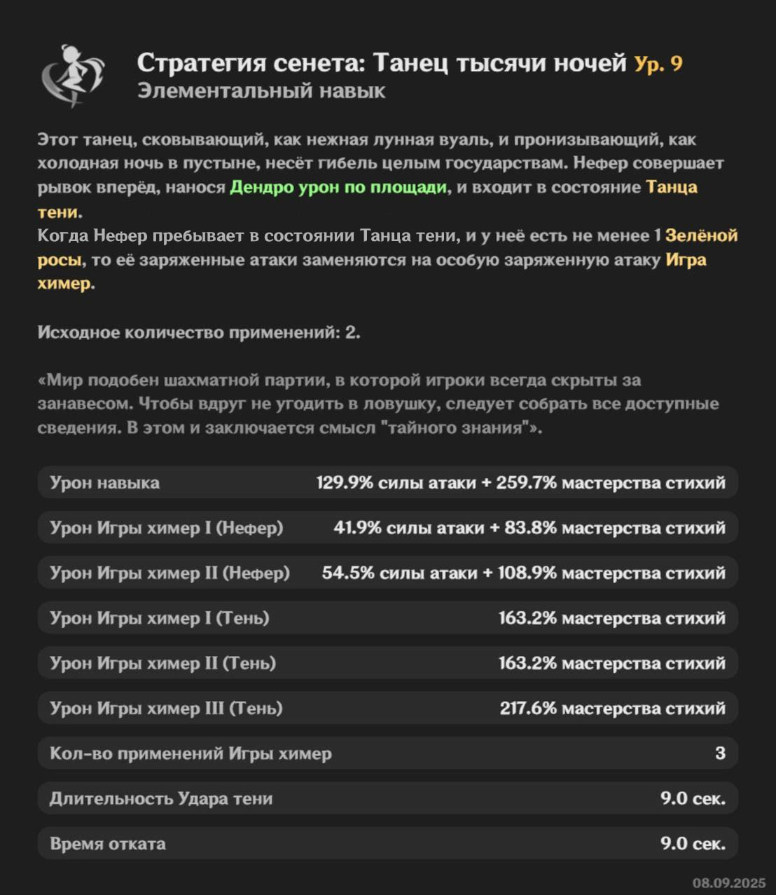Select the "Урон Игры химер I (Тень)" row
The width and height of the screenshot is (776, 895).
pyautogui.click(x=387, y=617)
